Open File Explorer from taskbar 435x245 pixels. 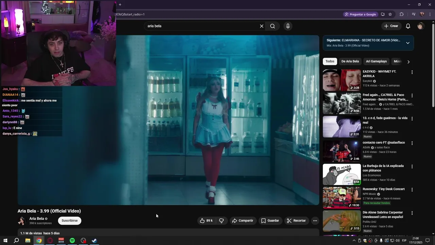[28, 241]
